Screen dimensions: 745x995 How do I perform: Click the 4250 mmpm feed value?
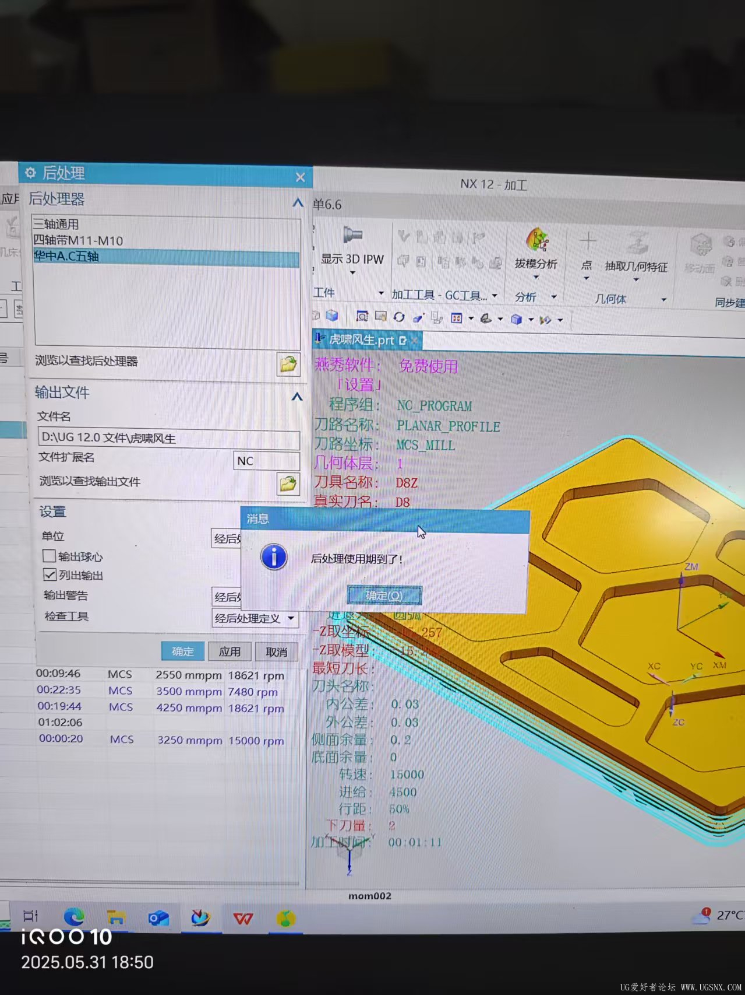pyautogui.click(x=189, y=707)
